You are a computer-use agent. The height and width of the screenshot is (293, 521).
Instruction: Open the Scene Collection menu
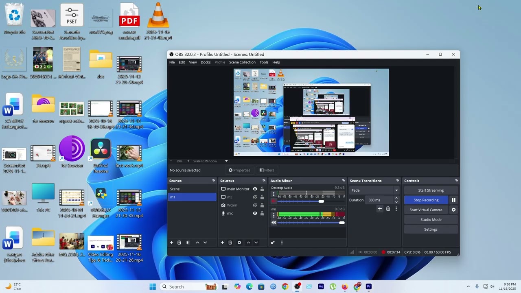point(242,62)
